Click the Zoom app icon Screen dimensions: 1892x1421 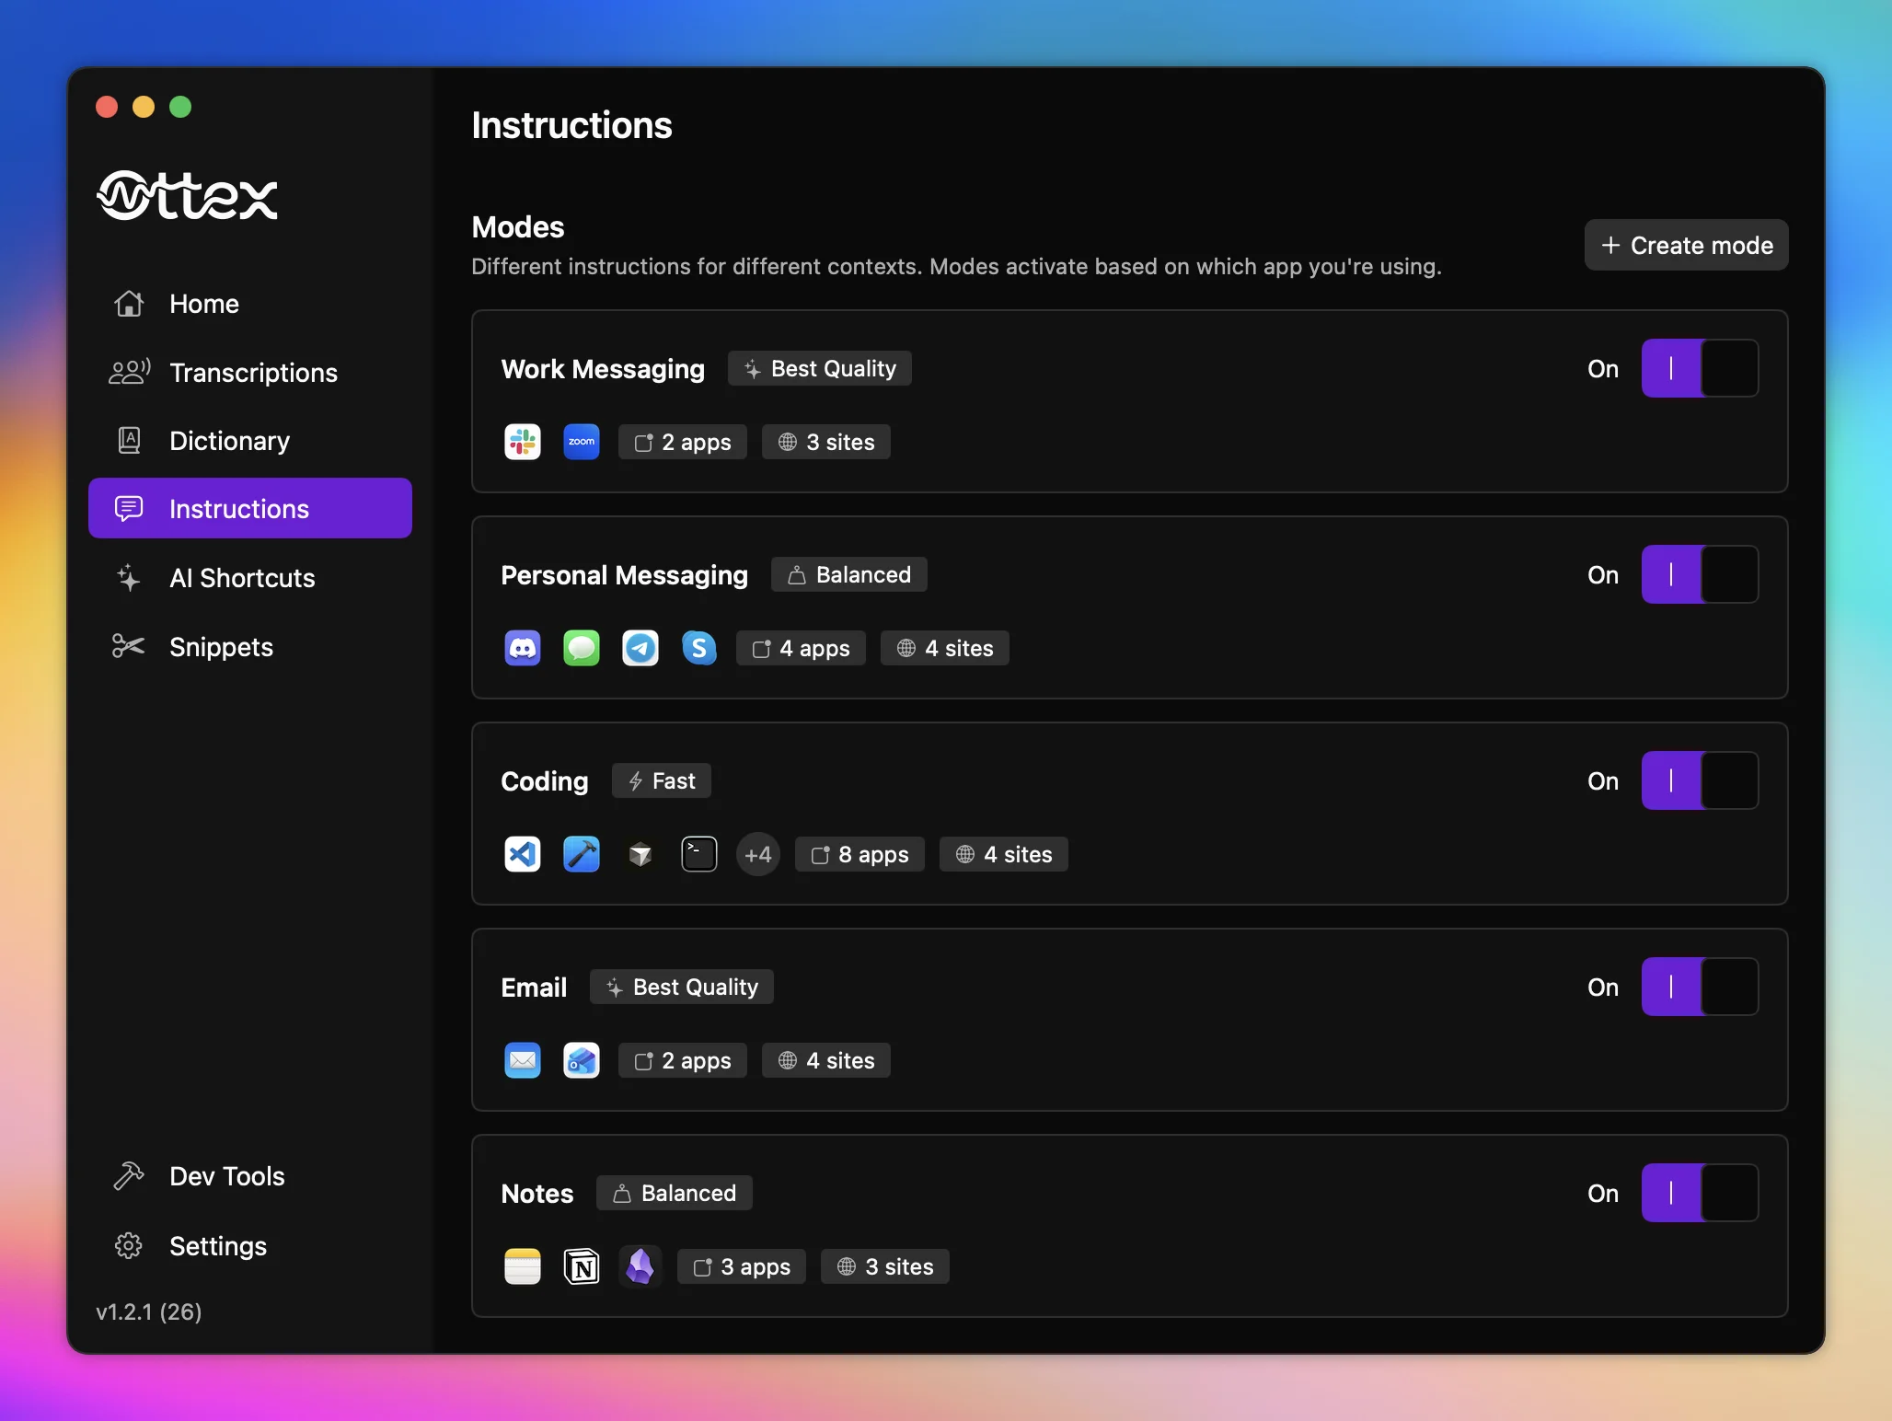coord(581,442)
